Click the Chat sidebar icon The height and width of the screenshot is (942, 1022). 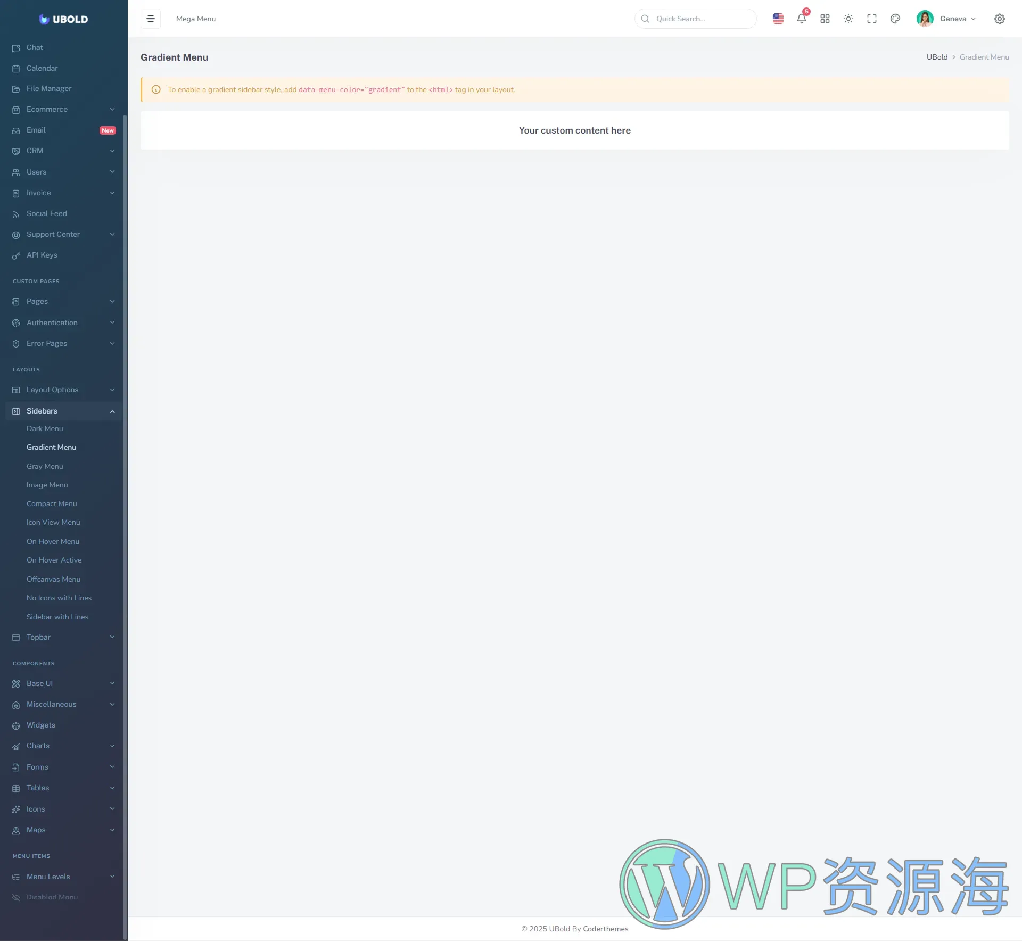pyautogui.click(x=16, y=48)
